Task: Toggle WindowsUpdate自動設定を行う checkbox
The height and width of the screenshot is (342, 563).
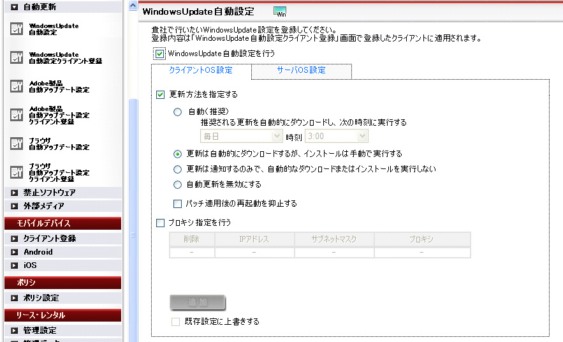Action: click(159, 54)
